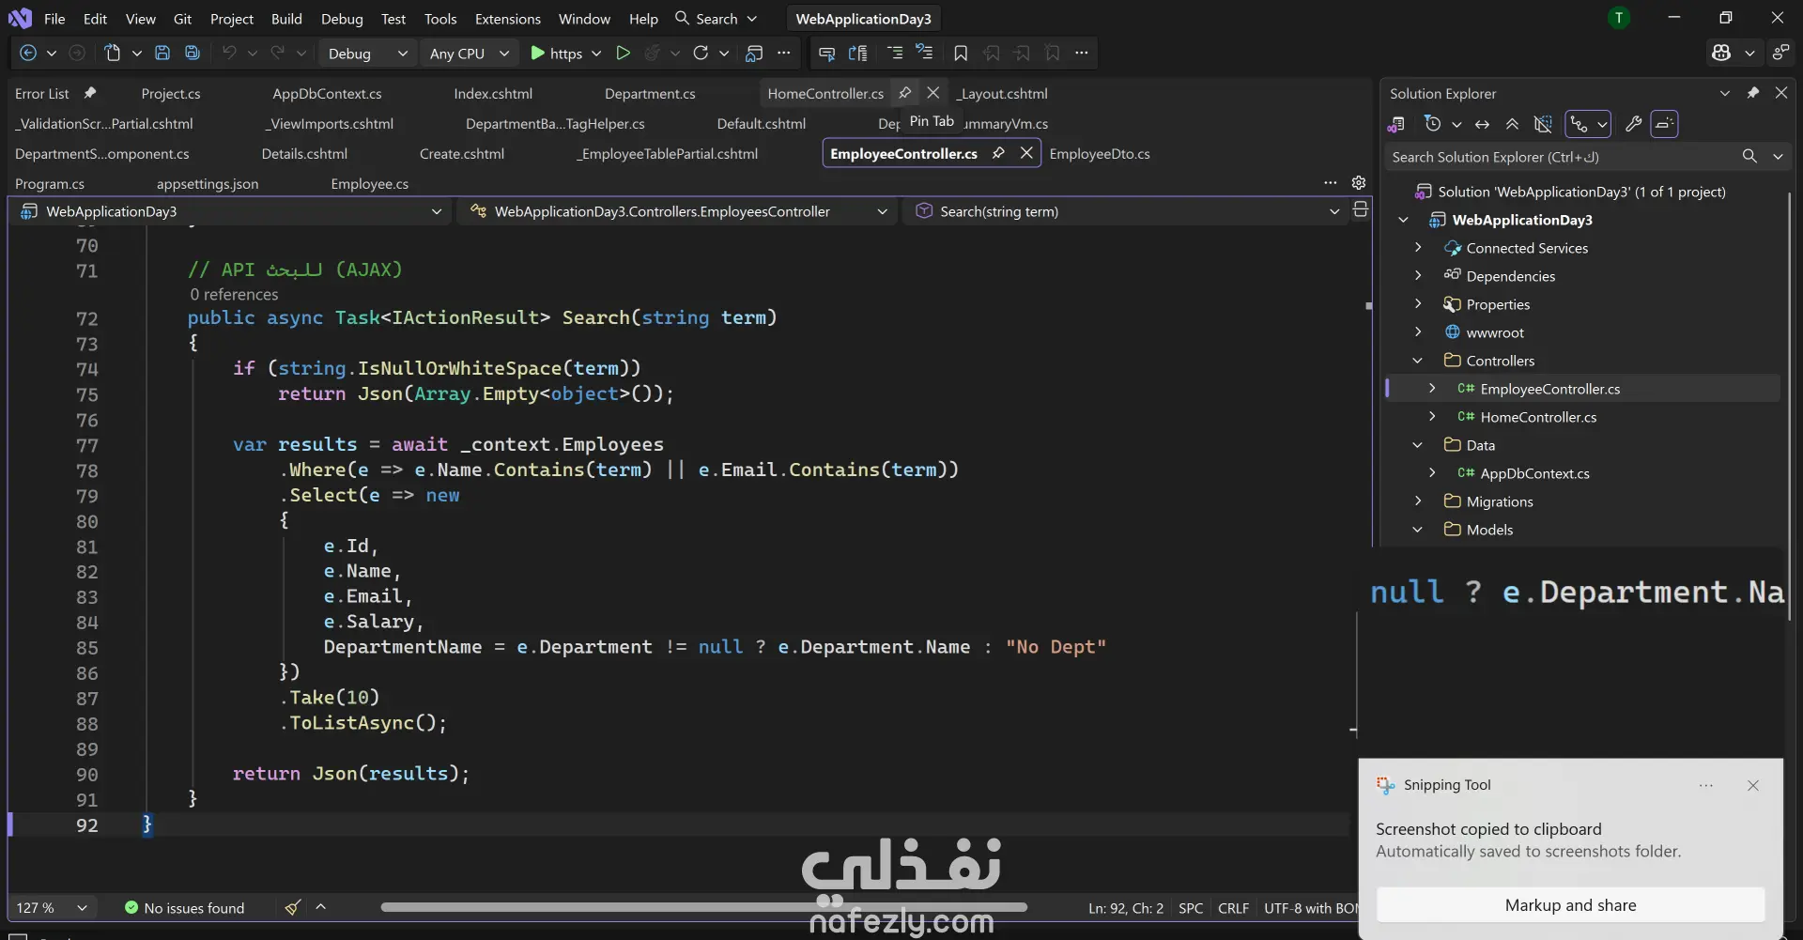Open the Git menu

(182, 19)
